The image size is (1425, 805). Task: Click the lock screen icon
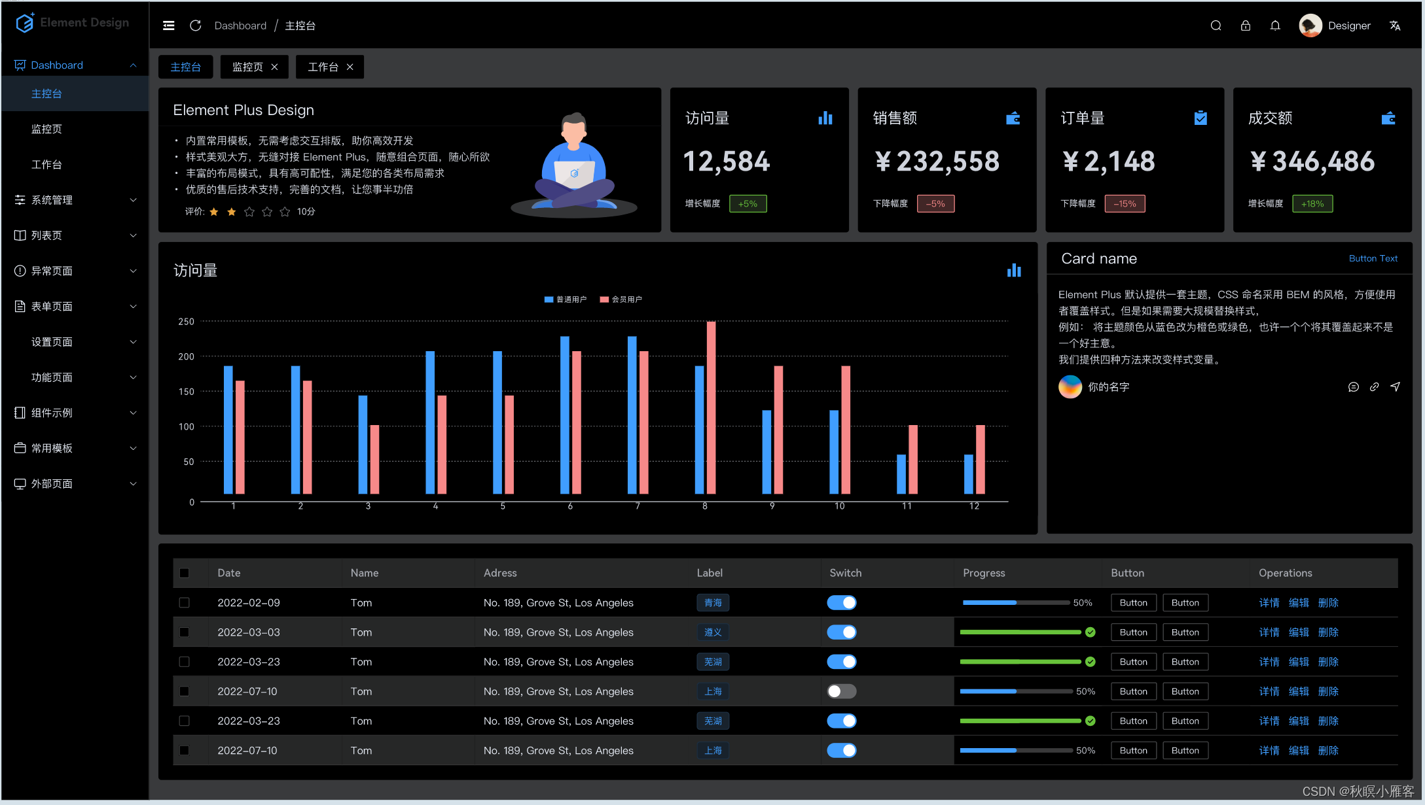click(1245, 26)
